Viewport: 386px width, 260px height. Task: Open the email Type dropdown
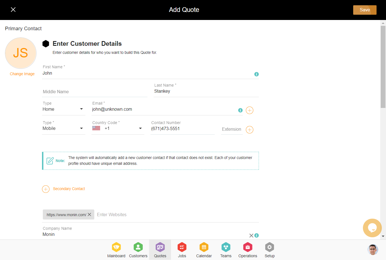pos(63,109)
